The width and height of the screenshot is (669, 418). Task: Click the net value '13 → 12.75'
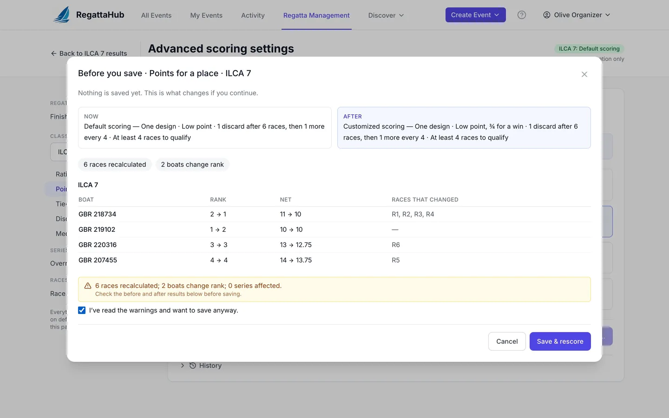pos(296,245)
